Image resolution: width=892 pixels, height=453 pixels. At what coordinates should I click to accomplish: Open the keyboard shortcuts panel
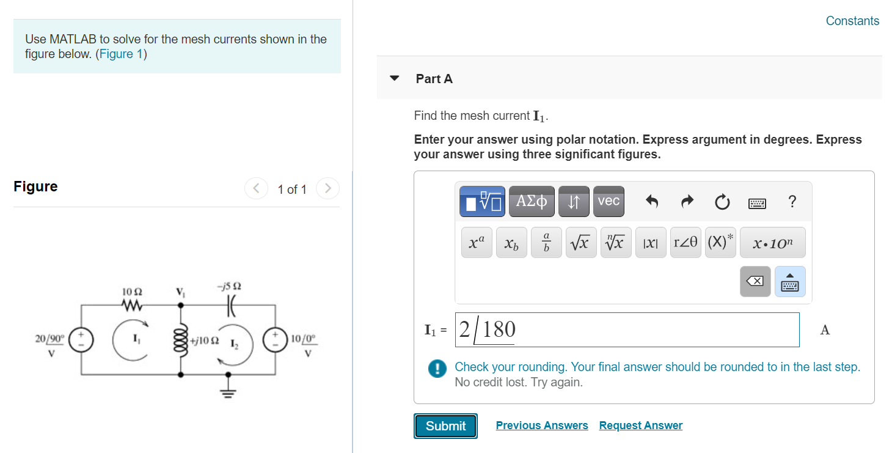(x=757, y=202)
